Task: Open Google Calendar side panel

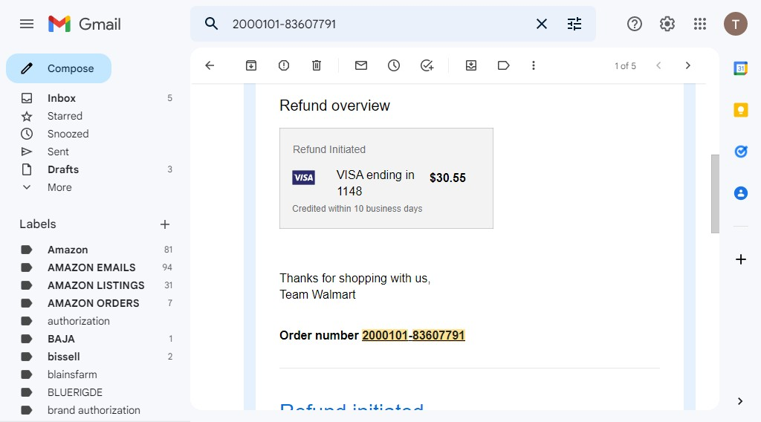Action: 741,68
